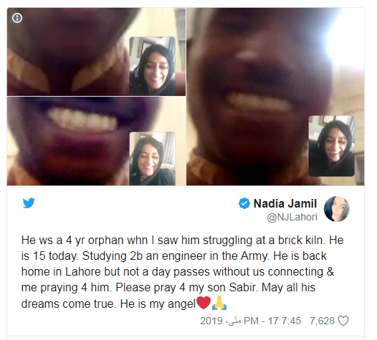This screenshot has width=377, height=340.
Task: Click the tweet text about Sabir
Action: pos(182,272)
